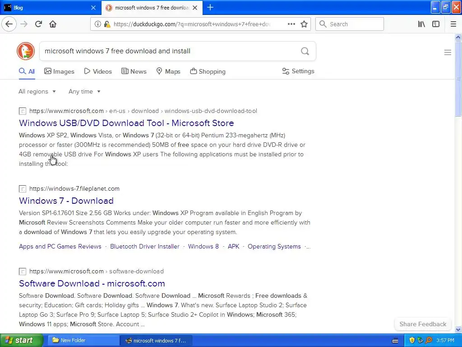Toggle the browser sidebar view

click(x=436, y=24)
